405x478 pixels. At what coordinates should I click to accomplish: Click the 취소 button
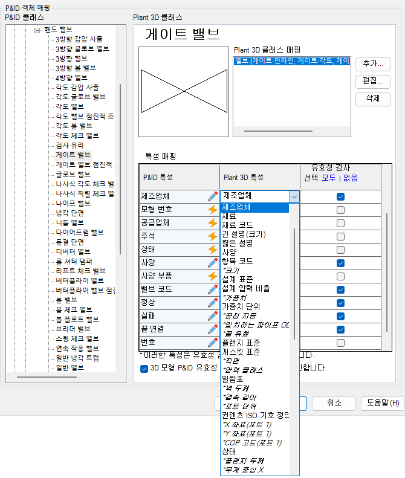point(334,403)
